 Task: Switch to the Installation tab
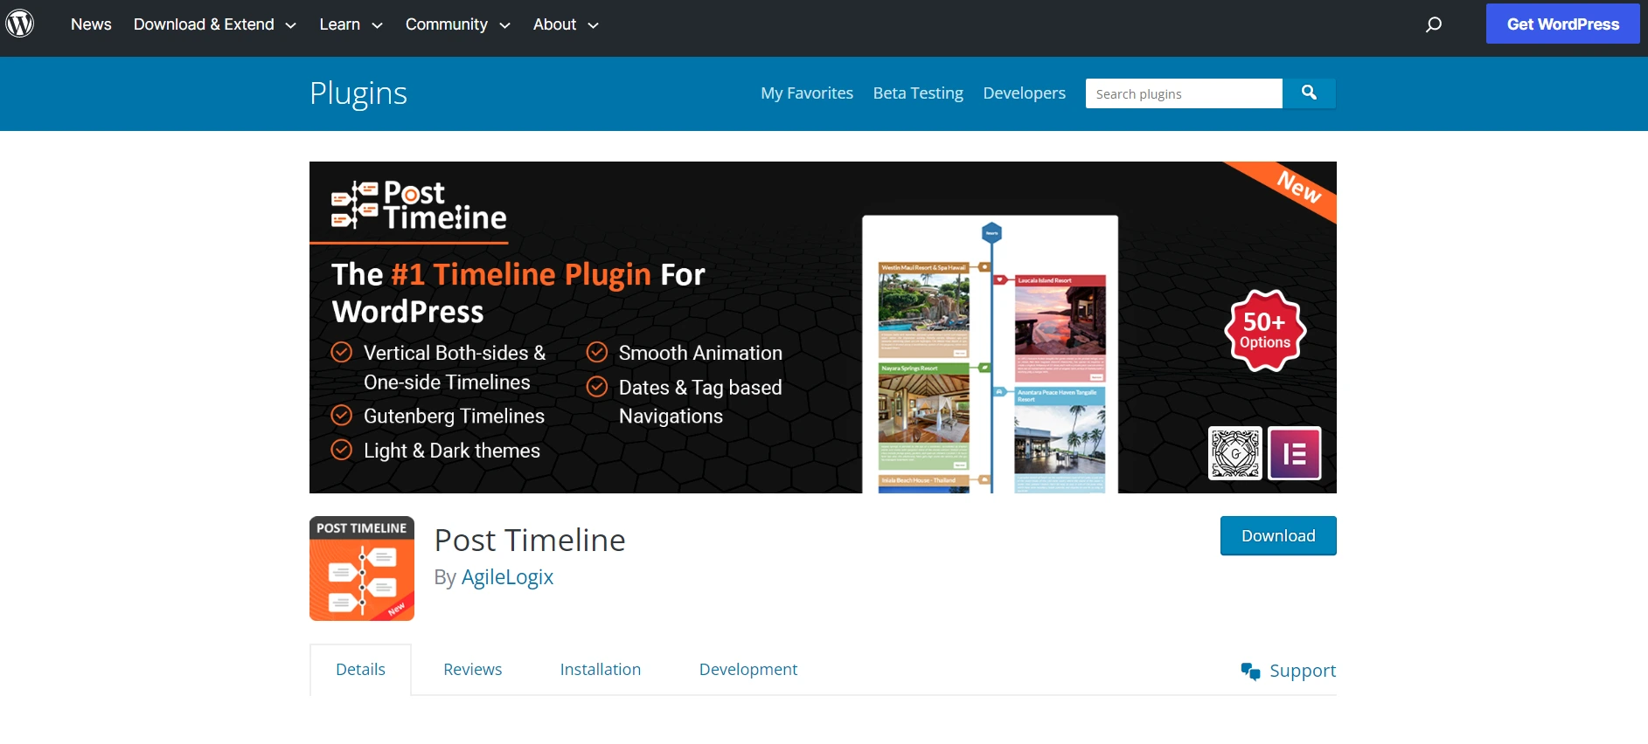[x=601, y=670]
